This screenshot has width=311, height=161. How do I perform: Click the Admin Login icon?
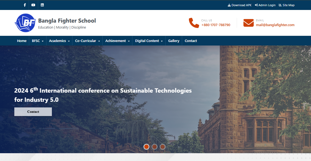tap(256, 5)
